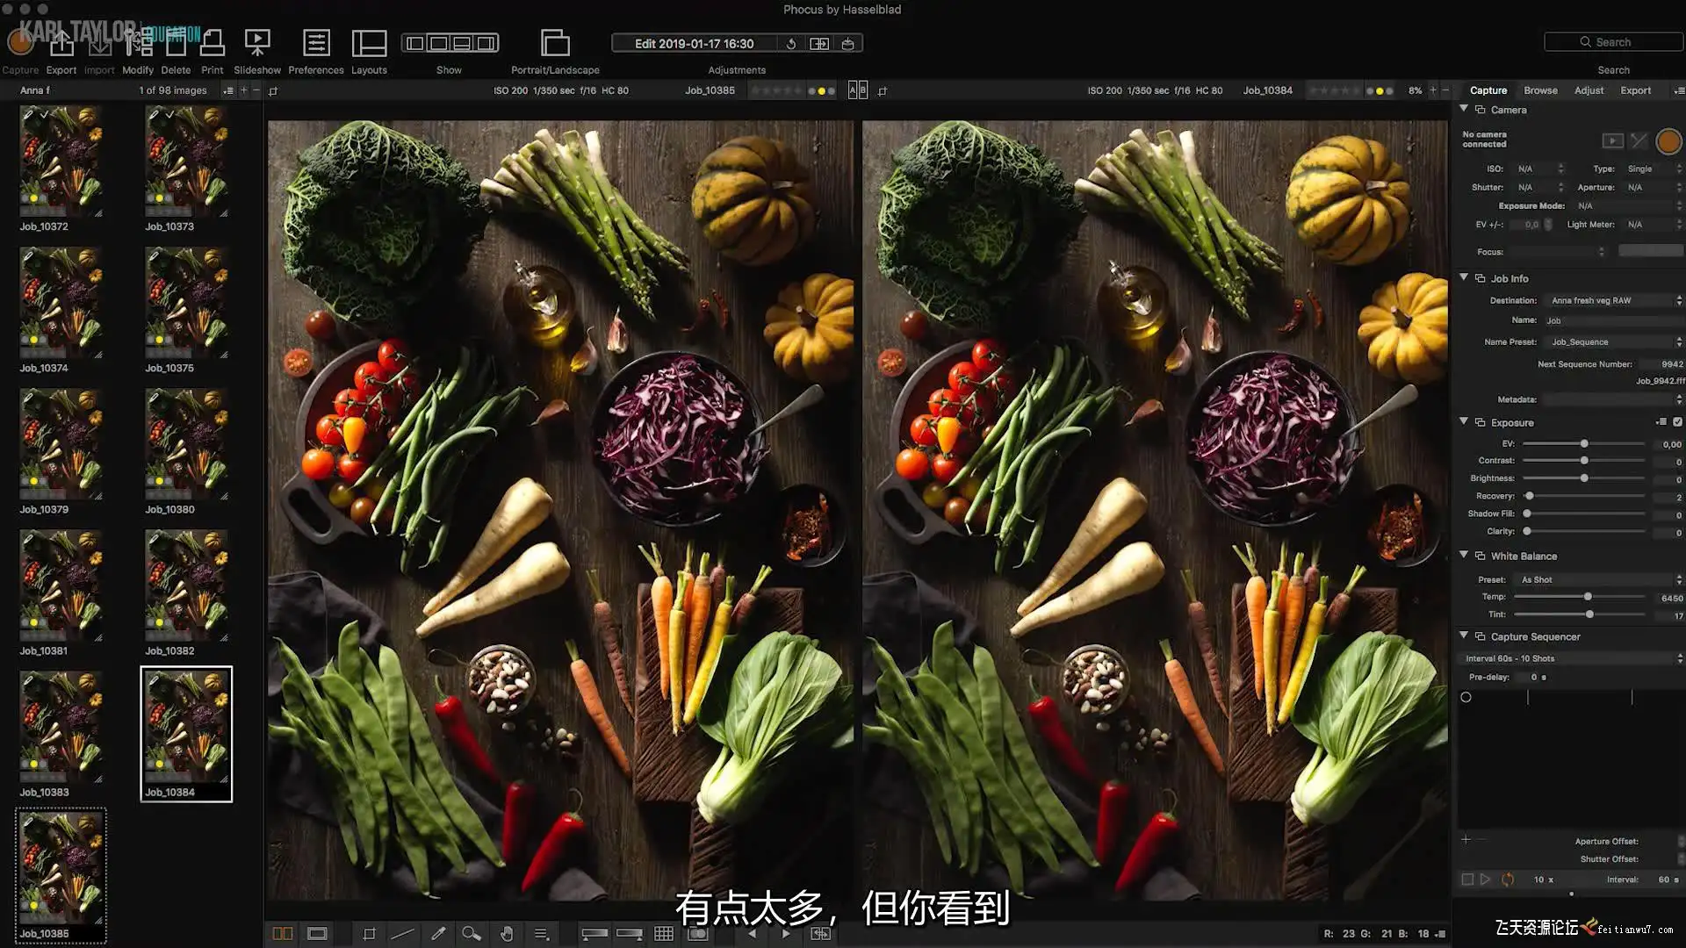The image size is (1686, 948).
Task: Toggle two-image compare view mode
Action: [x=283, y=934]
